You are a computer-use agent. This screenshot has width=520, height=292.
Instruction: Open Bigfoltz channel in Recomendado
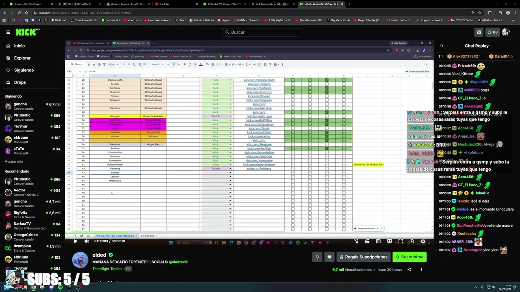pyautogui.click(x=32, y=215)
